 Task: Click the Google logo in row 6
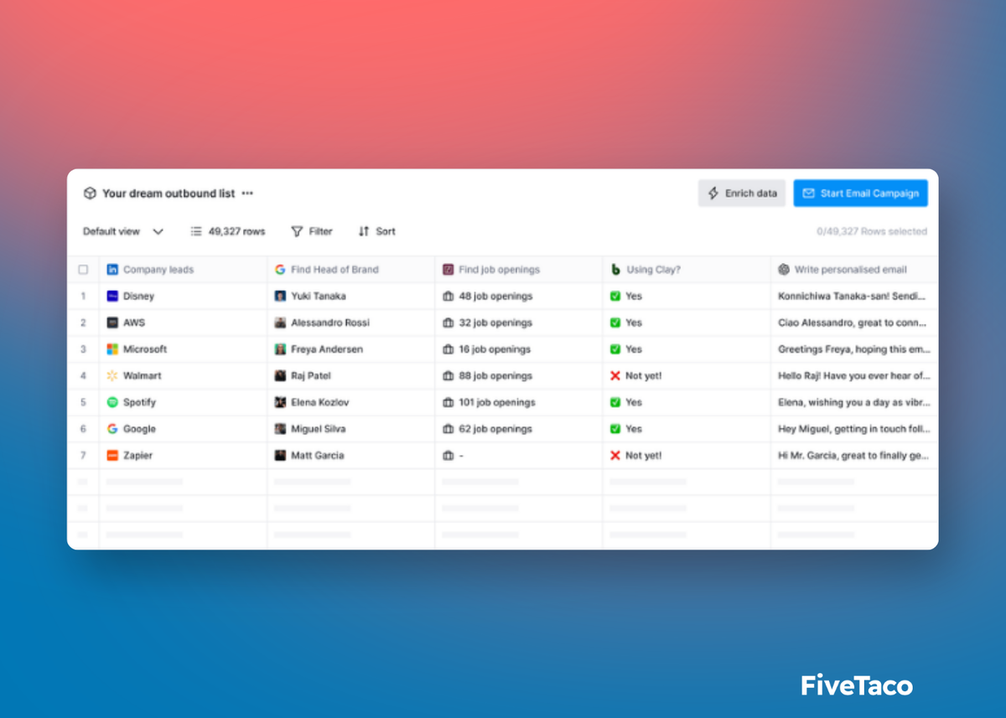(112, 429)
